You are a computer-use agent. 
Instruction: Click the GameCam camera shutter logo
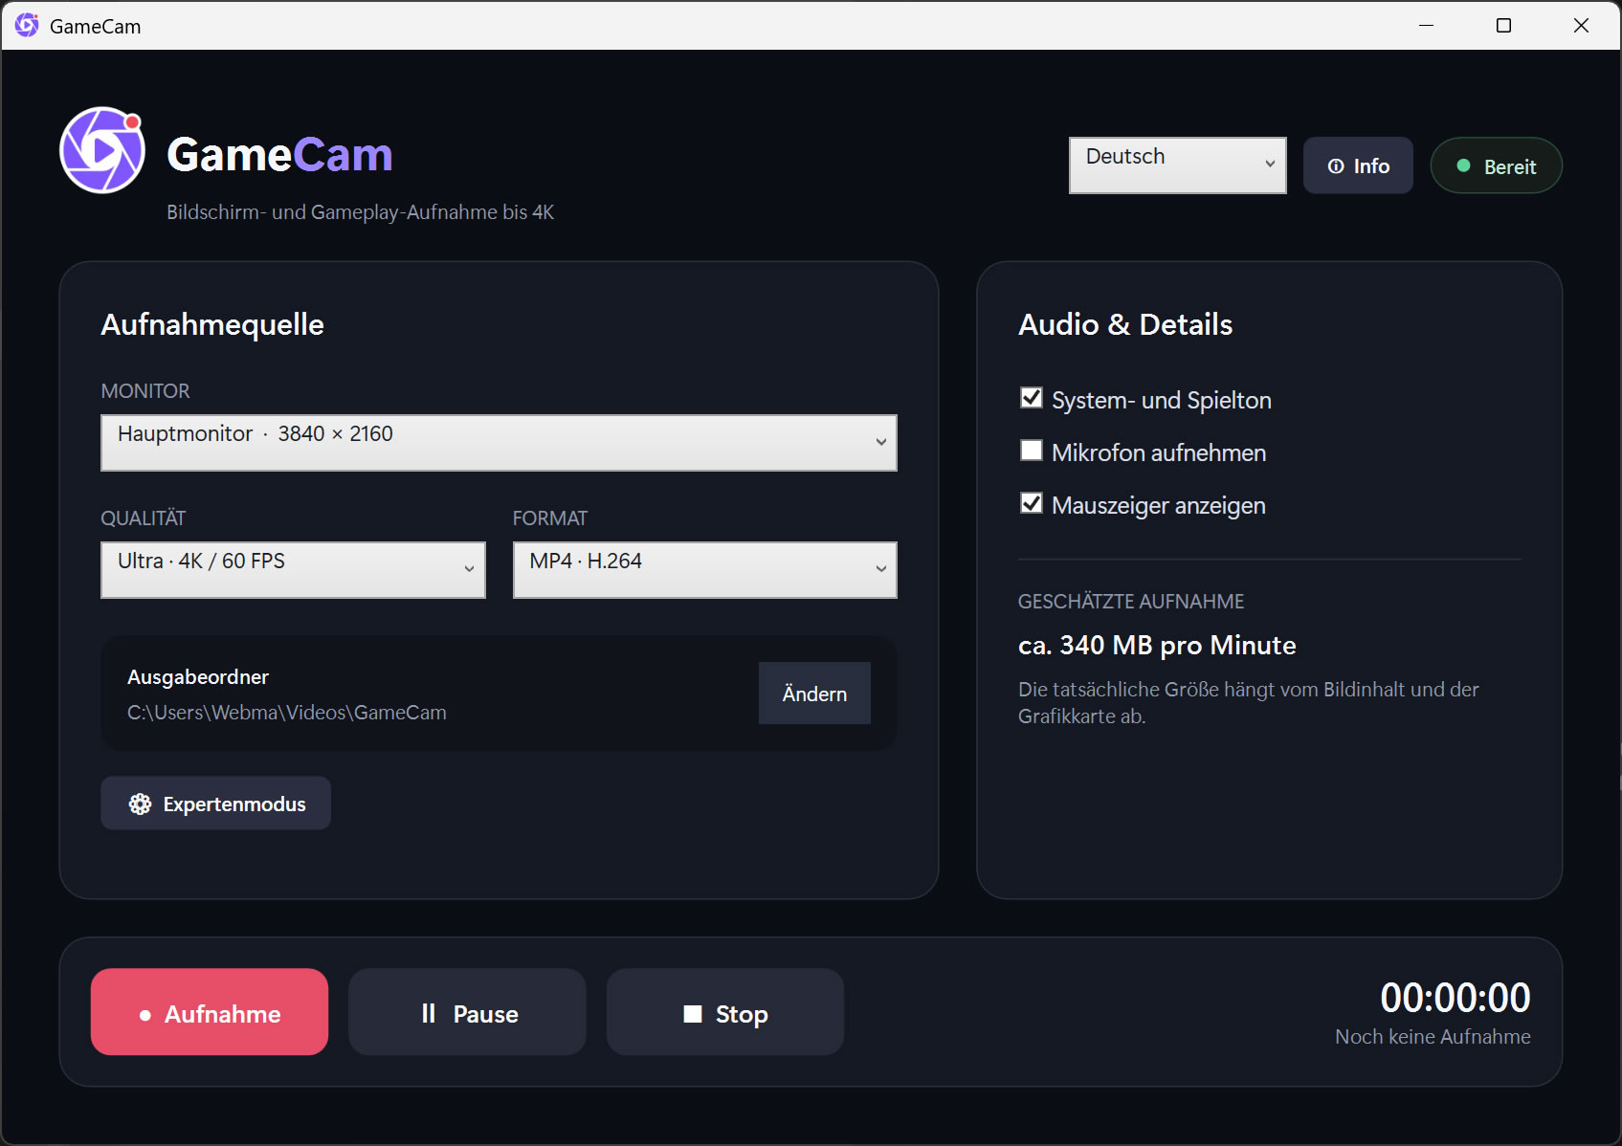click(x=102, y=150)
